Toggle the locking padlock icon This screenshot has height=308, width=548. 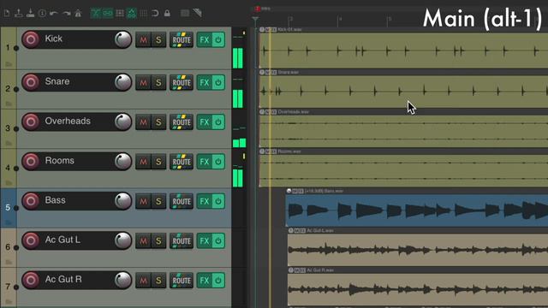pos(168,14)
